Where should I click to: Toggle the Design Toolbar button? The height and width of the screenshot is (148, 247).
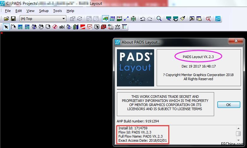pyautogui.click(x=112, y=19)
